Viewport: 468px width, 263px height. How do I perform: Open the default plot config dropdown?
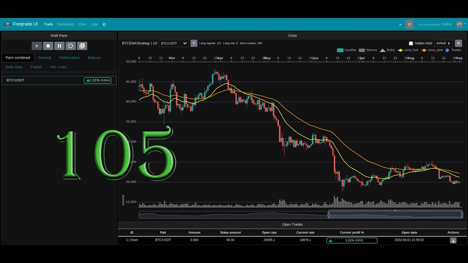pyautogui.click(x=444, y=43)
